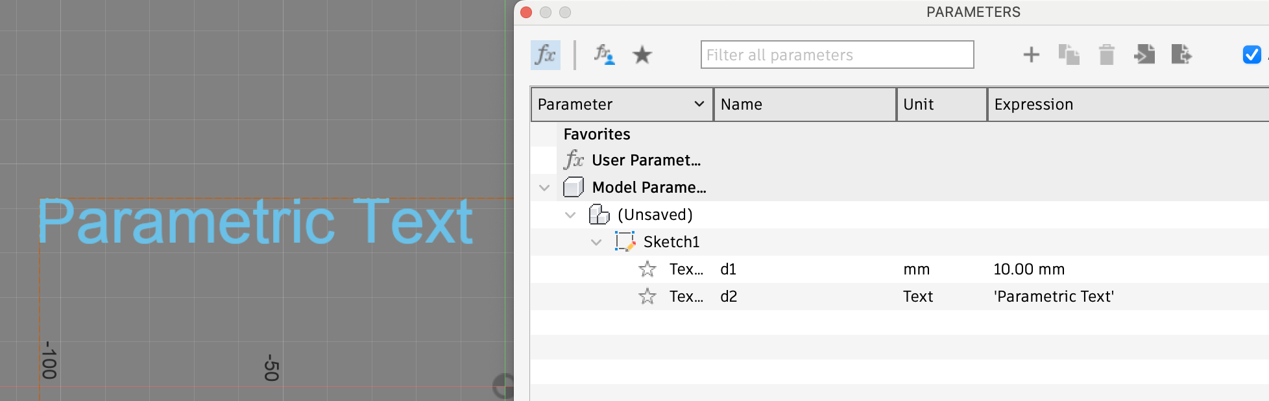Collapse the Sketch1 tree node
Image resolution: width=1269 pixels, height=401 pixels.
[596, 243]
